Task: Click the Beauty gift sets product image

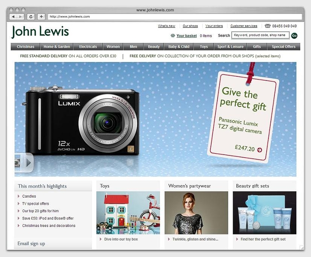Action: [265, 213]
